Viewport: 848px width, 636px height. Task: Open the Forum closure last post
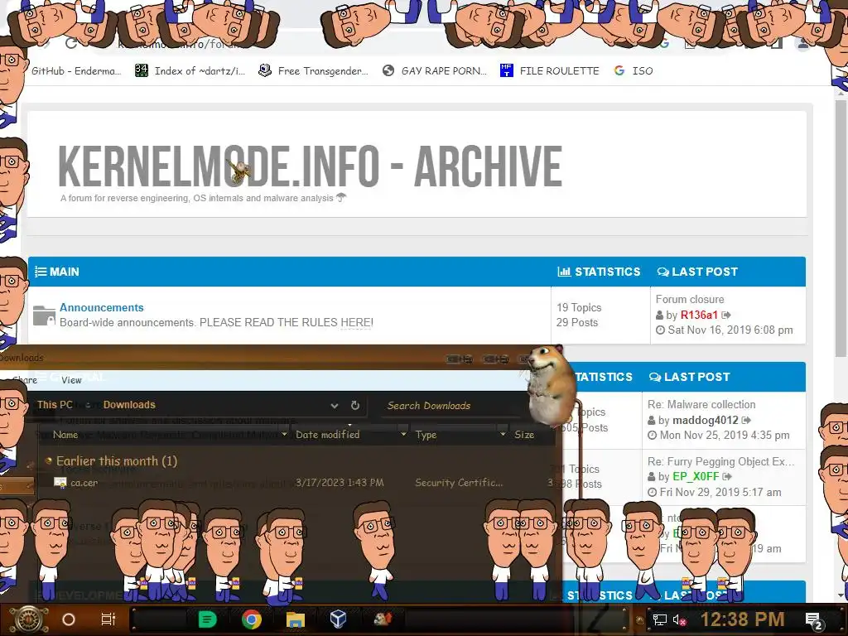coord(690,299)
